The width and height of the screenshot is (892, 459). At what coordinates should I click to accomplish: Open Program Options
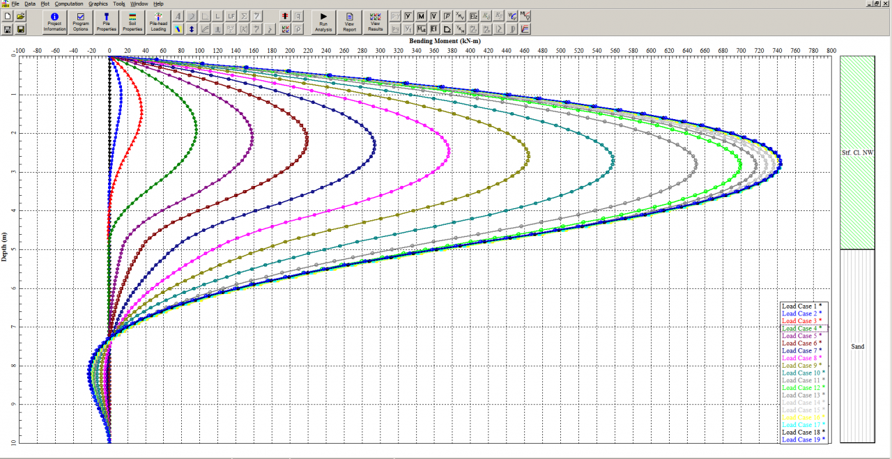81,22
